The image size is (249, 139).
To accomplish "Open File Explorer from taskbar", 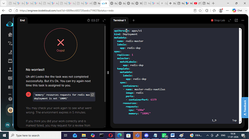I will (84, 135).
